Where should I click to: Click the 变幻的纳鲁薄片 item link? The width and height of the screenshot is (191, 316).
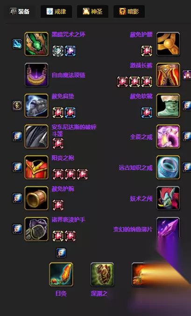click(x=133, y=230)
